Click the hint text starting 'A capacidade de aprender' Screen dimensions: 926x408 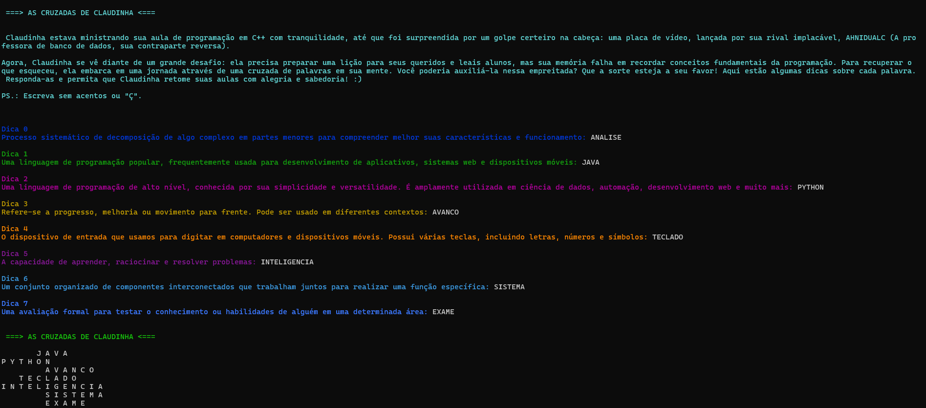tap(129, 262)
